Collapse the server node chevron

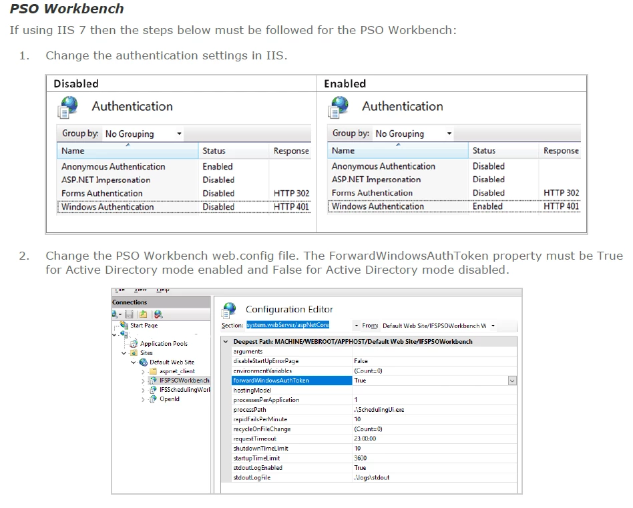pyautogui.click(x=114, y=334)
